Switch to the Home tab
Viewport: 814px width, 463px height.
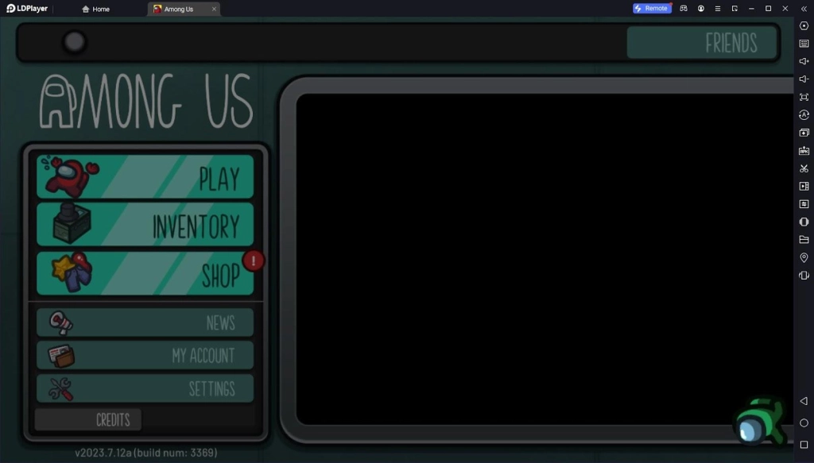[96, 9]
